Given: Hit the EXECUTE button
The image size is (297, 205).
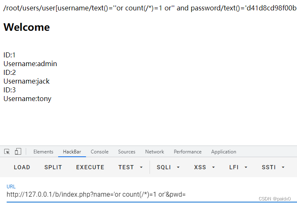Looking at the screenshot, I should [x=90, y=167].
